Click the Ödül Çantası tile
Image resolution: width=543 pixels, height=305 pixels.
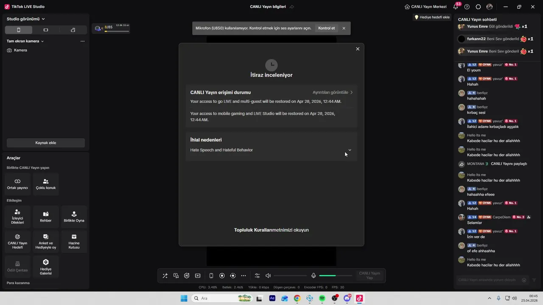pyautogui.click(x=17, y=266)
